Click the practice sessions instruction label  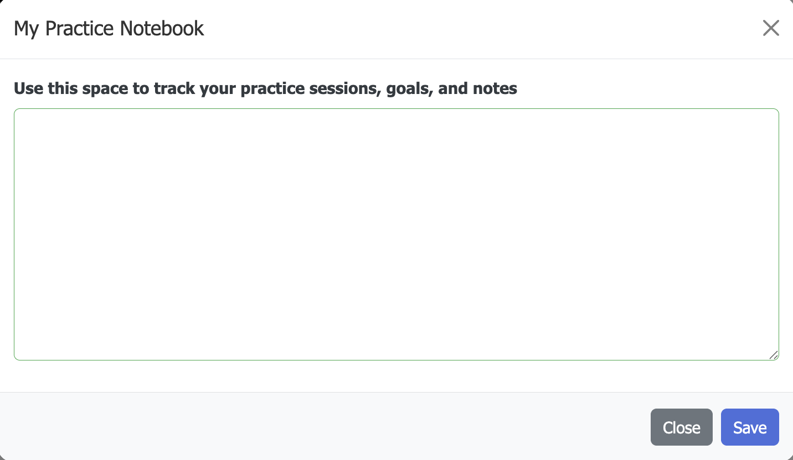pyautogui.click(x=265, y=88)
